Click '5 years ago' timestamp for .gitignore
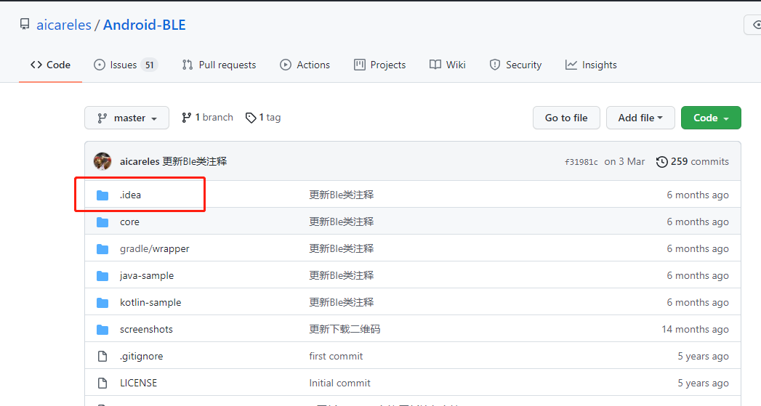 [x=704, y=356]
